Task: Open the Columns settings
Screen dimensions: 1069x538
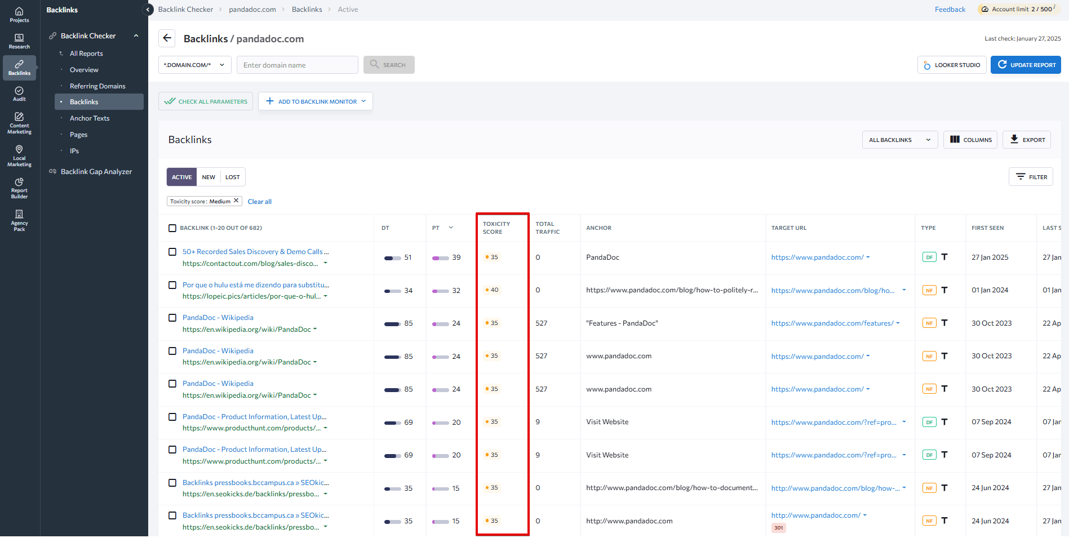Action: (970, 140)
